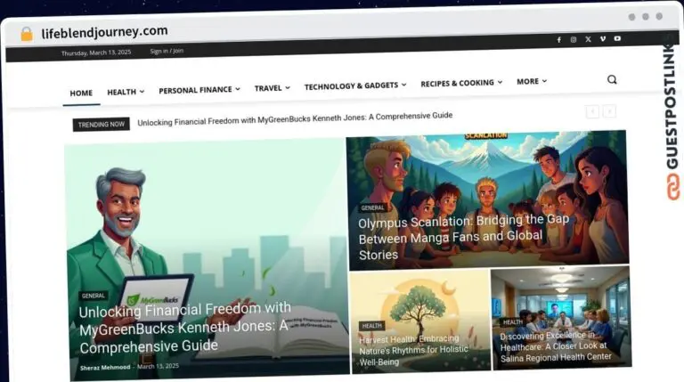
Task: Expand Technology & Gadgets dropdown
Action: pyautogui.click(x=355, y=85)
